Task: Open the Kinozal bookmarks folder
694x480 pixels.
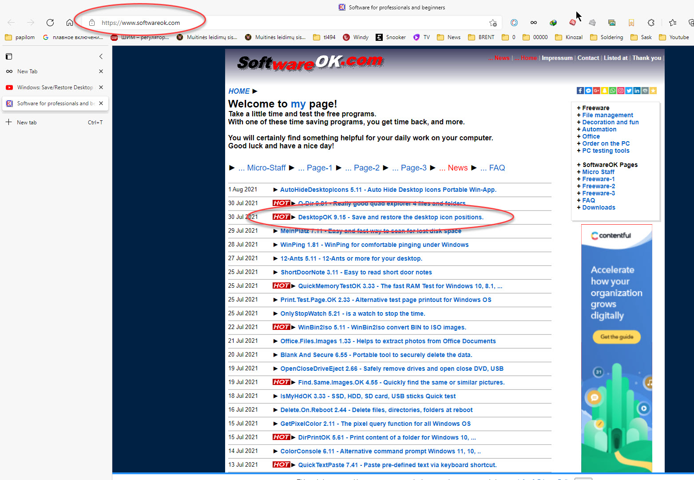Action: [x=569, y=37]
